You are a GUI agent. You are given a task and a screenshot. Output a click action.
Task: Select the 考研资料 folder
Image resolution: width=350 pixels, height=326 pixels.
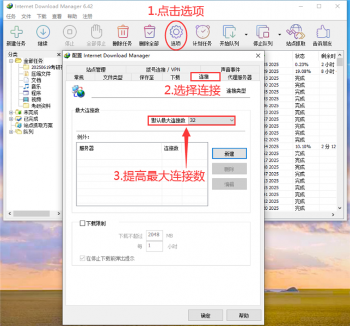pyautogui.click(x=41, y=106)
